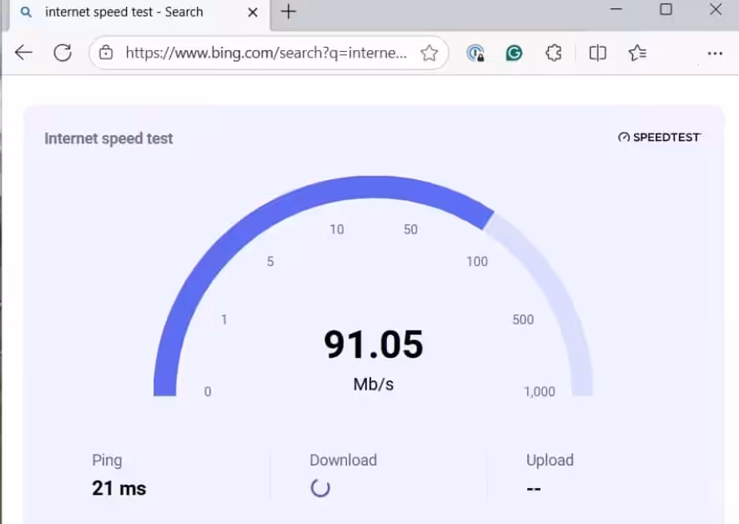This screenshot has width=739, height=524.
Task: Open the Favorites list
Action: (638, 53)
